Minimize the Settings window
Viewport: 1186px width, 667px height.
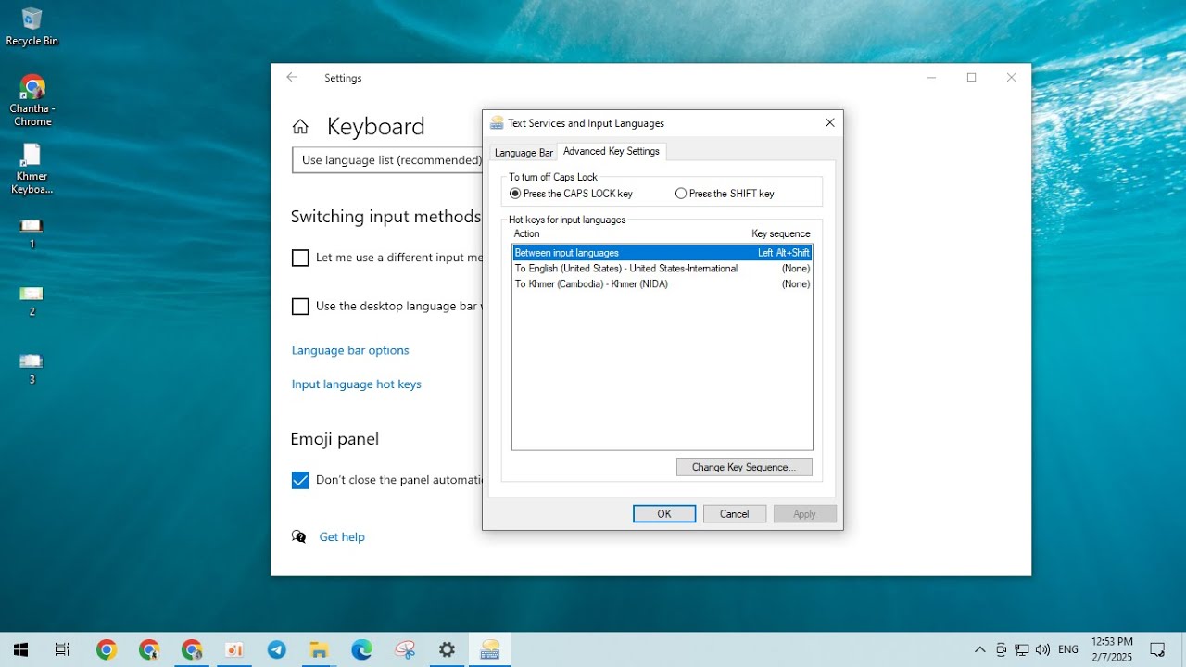[x=931, y=78]
